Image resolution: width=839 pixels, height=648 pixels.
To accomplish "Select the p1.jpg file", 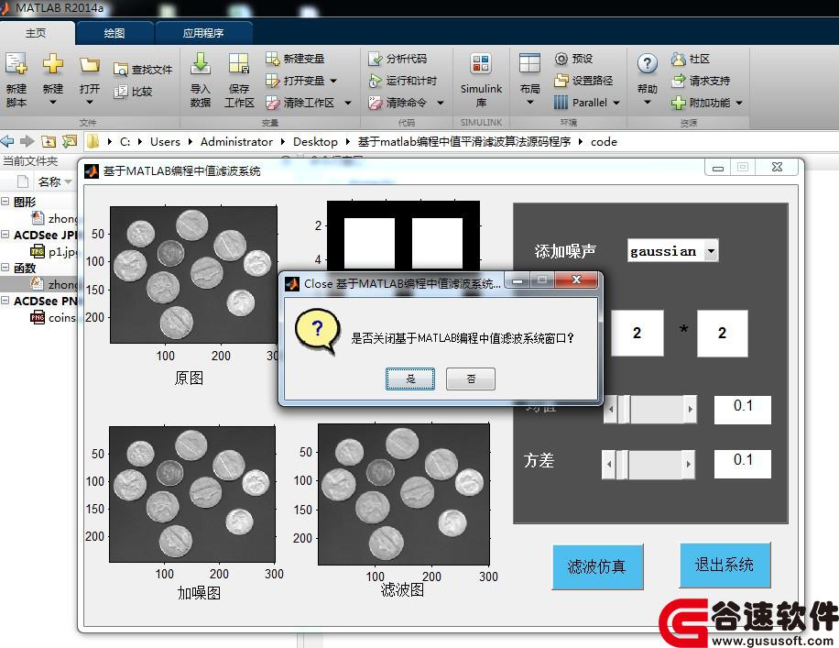I will pos(55,251).
